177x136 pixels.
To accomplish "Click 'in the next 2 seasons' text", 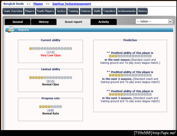I will click(x=117, y=79).
